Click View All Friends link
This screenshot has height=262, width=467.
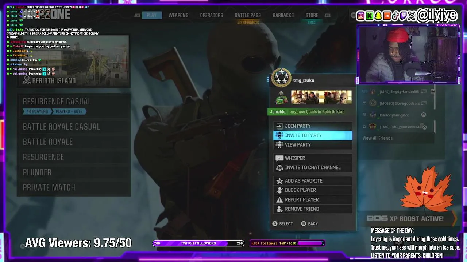[377, 138]
